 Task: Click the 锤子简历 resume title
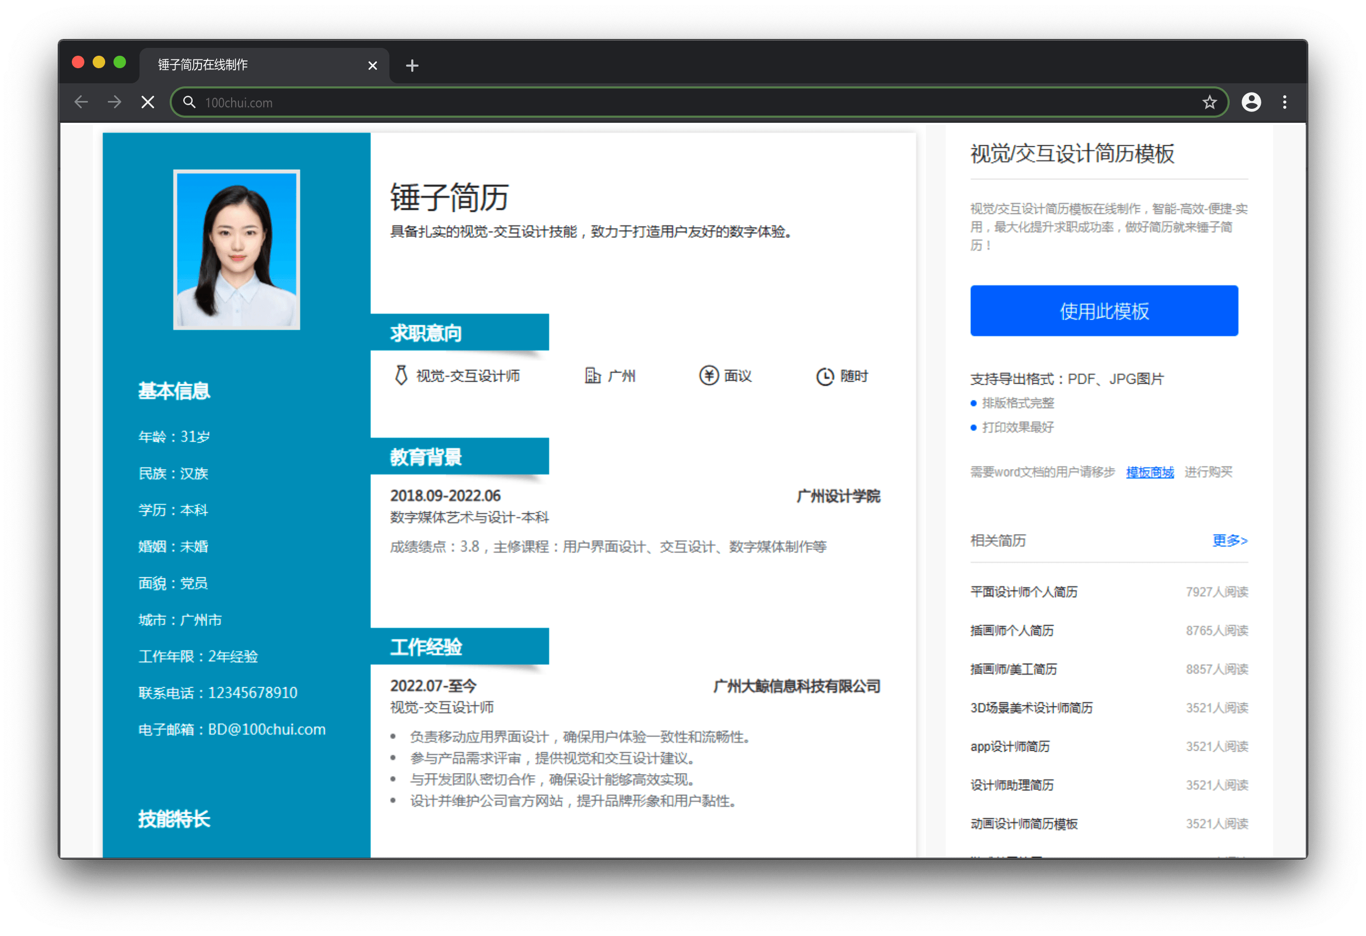pyautogui.click(x=449, y=197)
